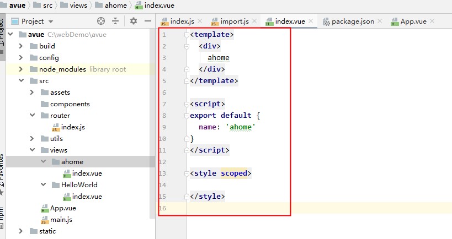Viewport: 452px width, 239px height.
Task: Click the locate-file crosshair icon
Action: [x=101, y=21]
